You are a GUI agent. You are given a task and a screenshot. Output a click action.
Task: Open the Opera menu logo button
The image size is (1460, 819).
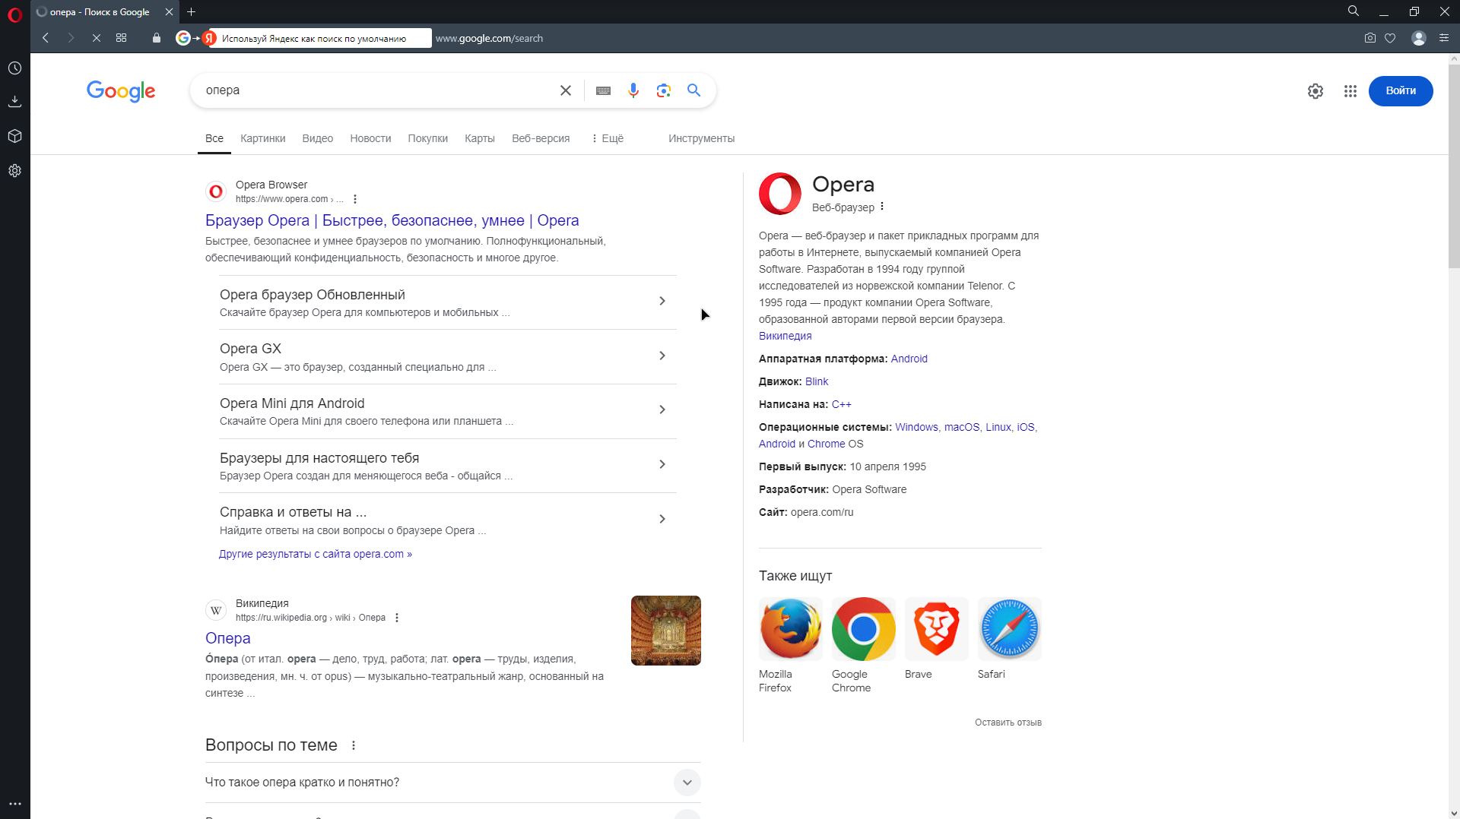(x=14, y=14)
